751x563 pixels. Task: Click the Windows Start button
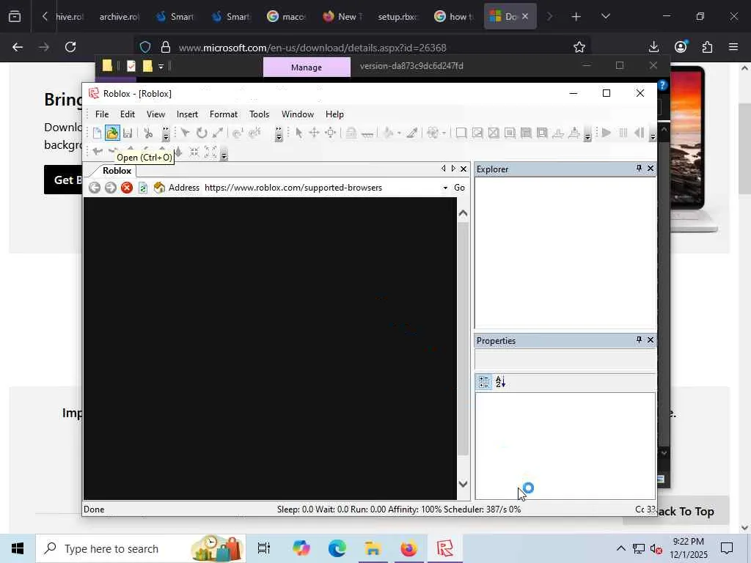pyautogui.click(x=18, y=548)
